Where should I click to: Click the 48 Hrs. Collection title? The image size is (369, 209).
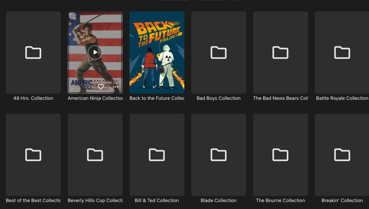pos(33,98)
